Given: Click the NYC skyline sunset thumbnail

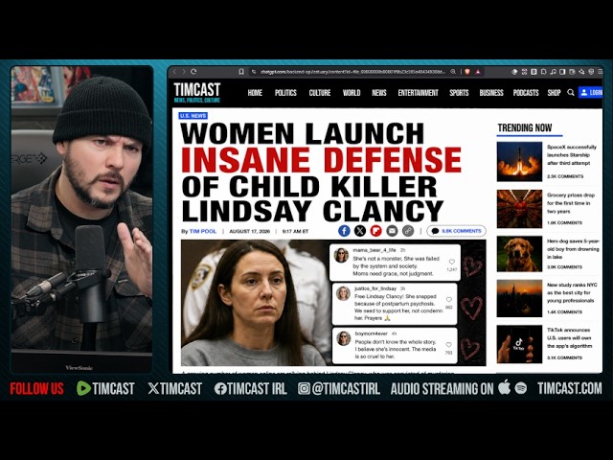Looking at the screenshot, I should 519,298.
